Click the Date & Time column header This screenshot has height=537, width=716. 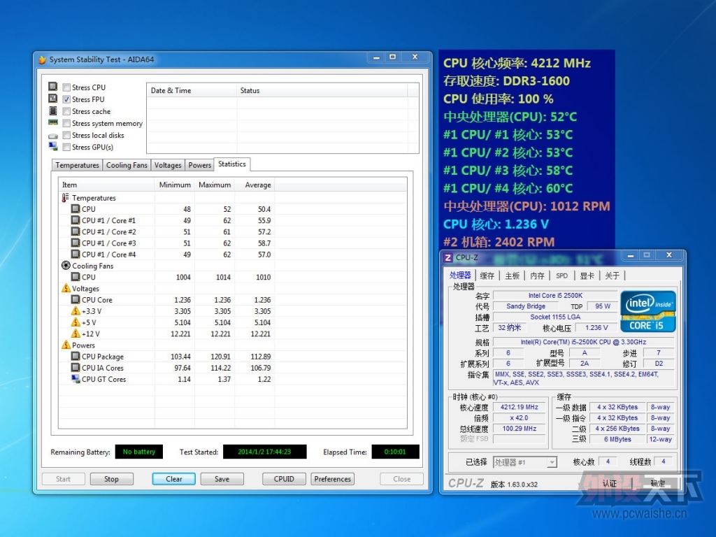pyautogui.click(x=192, y=90)
